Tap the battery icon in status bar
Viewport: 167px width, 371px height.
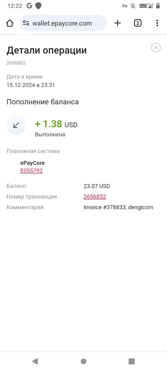click(x=158, y=6)
